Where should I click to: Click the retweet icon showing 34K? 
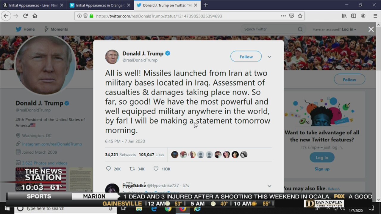tap(132, 169)
